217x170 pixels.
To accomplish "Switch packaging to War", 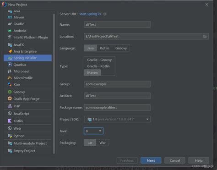I will pos(103,143).
